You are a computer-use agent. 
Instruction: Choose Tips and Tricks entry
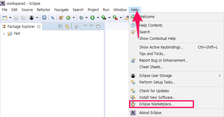177,54
